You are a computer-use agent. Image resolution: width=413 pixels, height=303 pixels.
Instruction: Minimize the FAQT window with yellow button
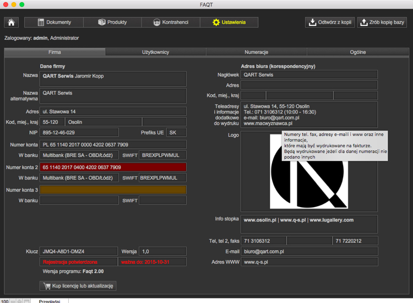(x=14, y=4)
